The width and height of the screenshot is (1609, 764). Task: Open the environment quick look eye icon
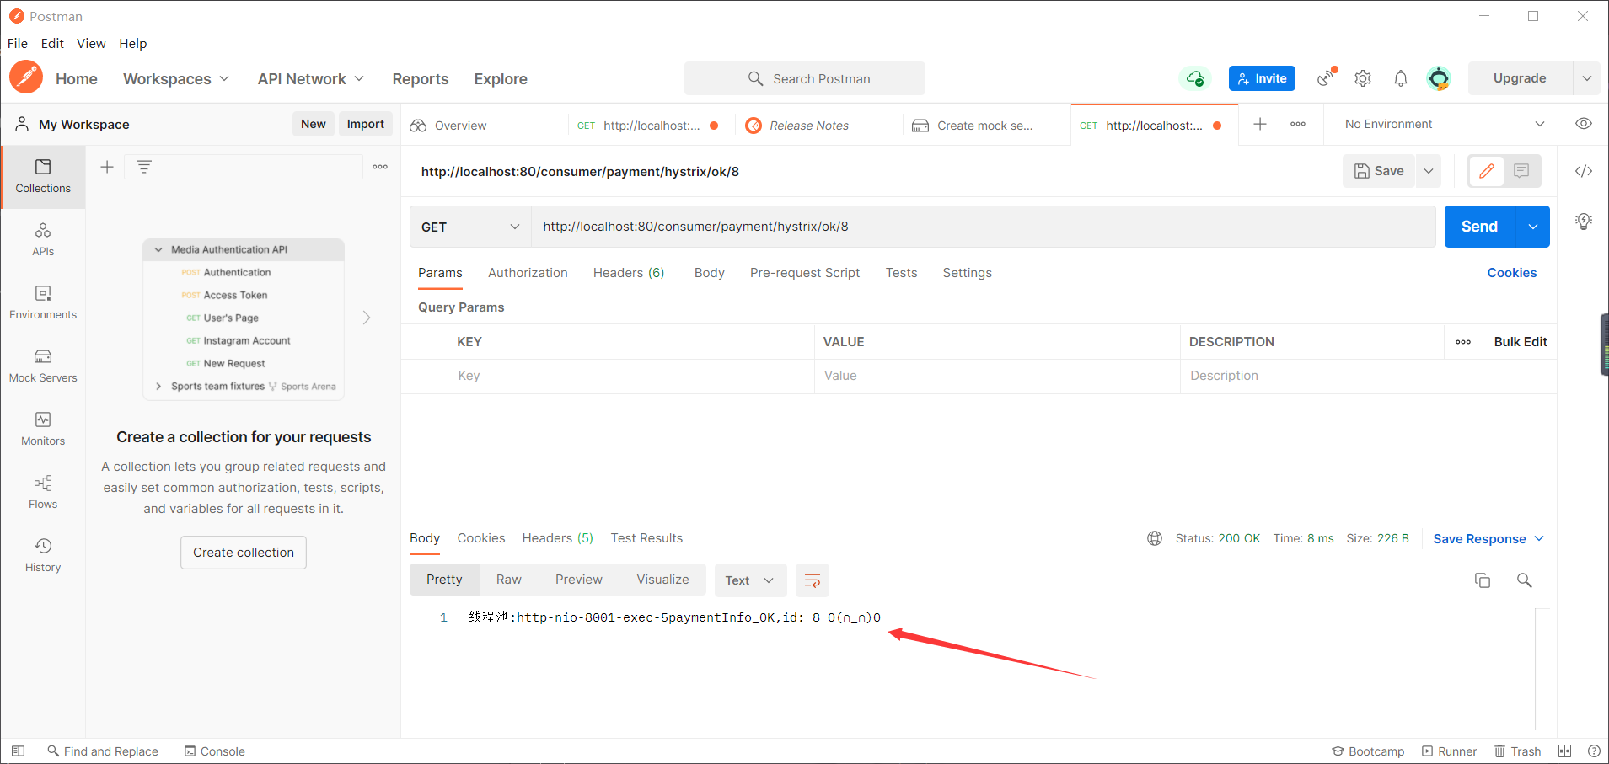point(1584,124)
